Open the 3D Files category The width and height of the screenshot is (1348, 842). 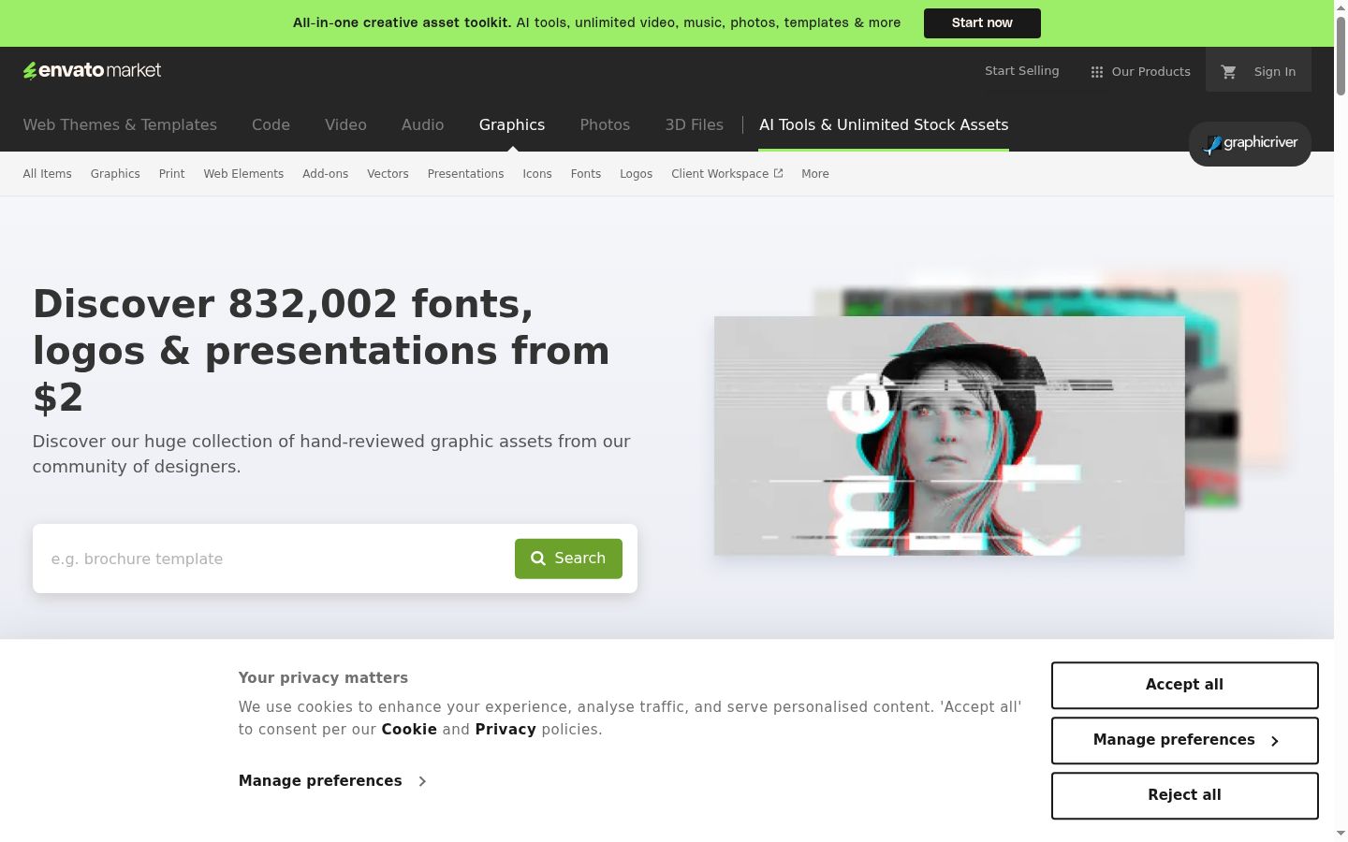(x=694, y=124)
